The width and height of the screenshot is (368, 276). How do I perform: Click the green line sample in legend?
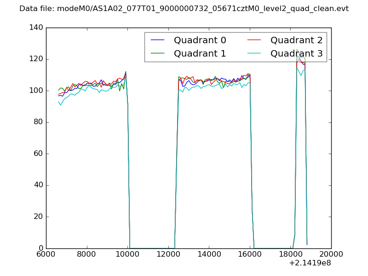click(158, 53)
